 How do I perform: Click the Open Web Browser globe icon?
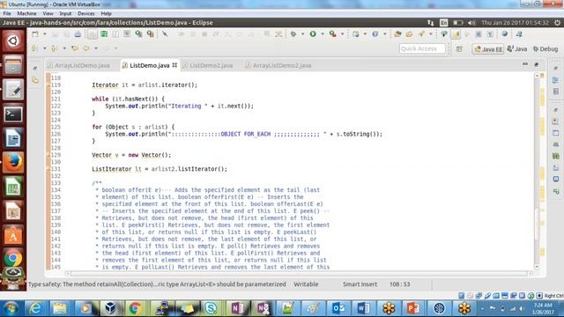click(505, 33)
